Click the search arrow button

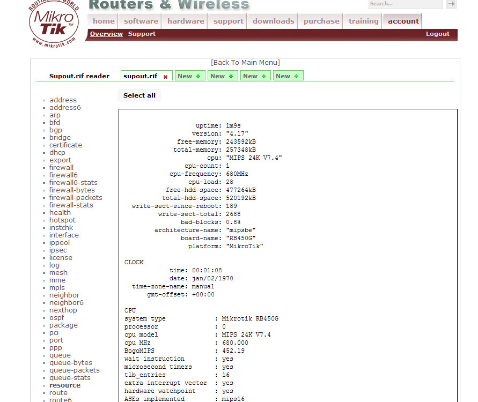[x=451, y=4]
